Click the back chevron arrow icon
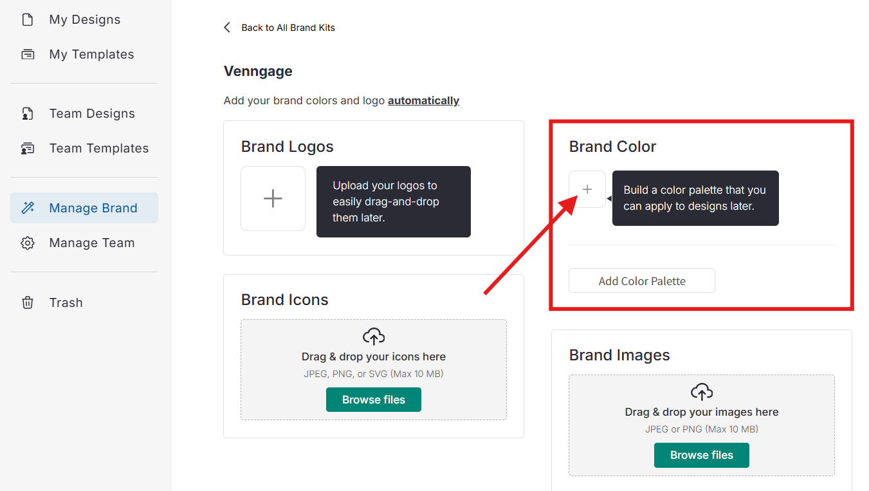This screenshot has height=491, width=869. point(227,28)
